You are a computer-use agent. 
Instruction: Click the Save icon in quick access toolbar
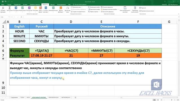click(3, 1)
